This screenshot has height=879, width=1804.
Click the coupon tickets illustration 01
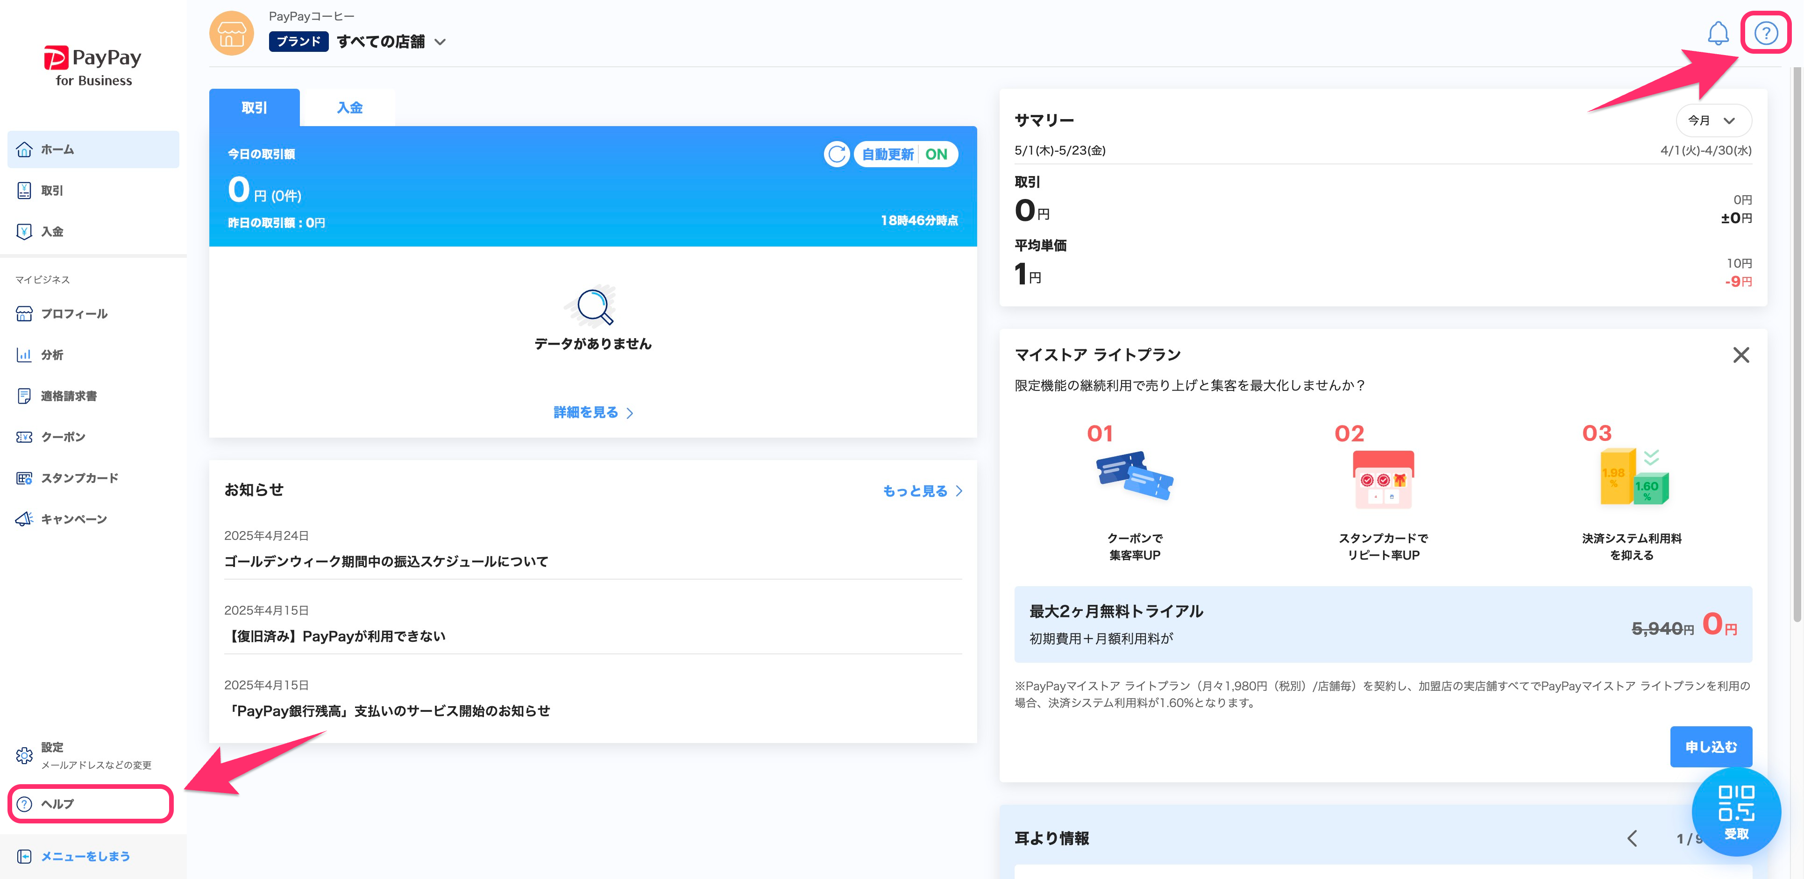[1135, 476]
